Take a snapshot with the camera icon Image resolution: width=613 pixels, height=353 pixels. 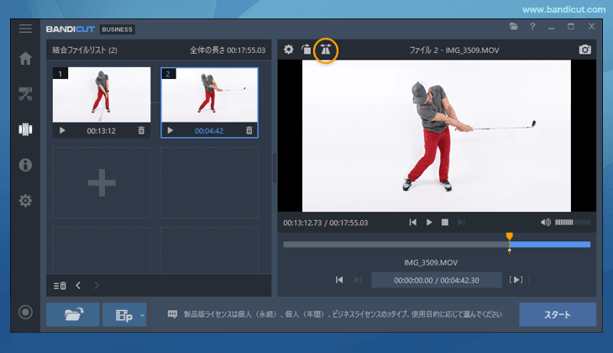pos(584,50)
